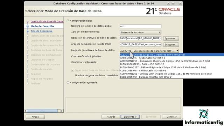Click the Área de Recuperación Rápida field
This screenshot has width=224, height=126.
point(140,44)
